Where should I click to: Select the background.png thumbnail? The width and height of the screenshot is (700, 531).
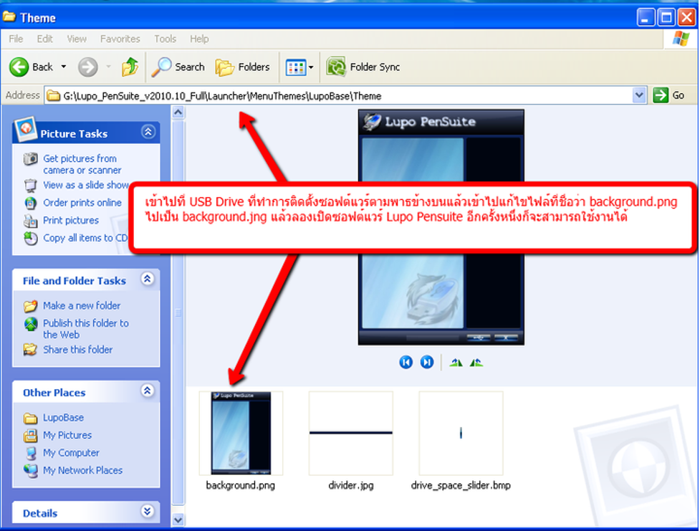click(241, 433)
